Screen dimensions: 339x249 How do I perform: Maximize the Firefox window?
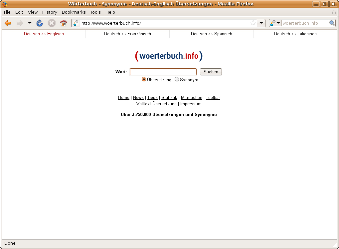(324, 4)
